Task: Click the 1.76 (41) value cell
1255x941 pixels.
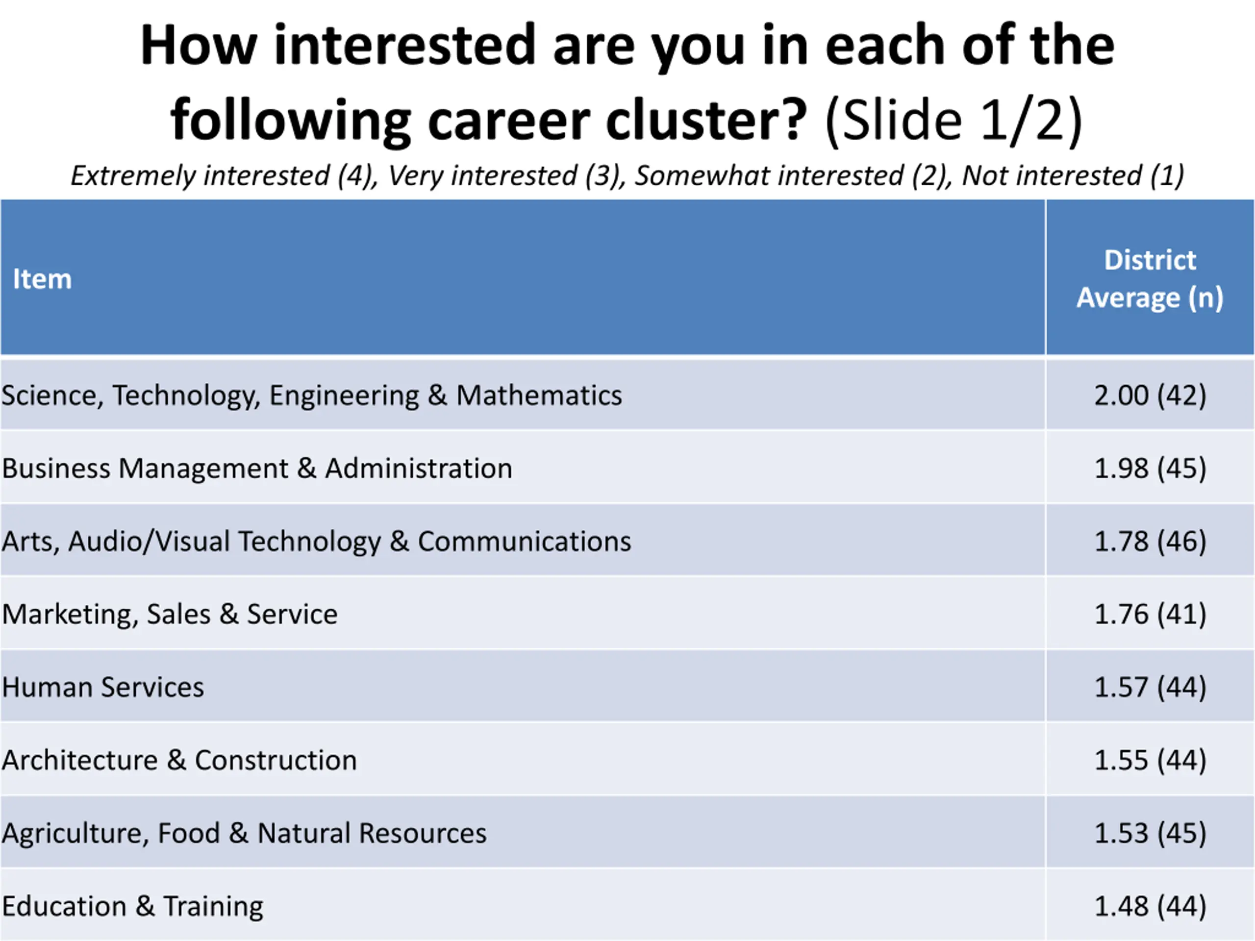Action: (1150, 614)
